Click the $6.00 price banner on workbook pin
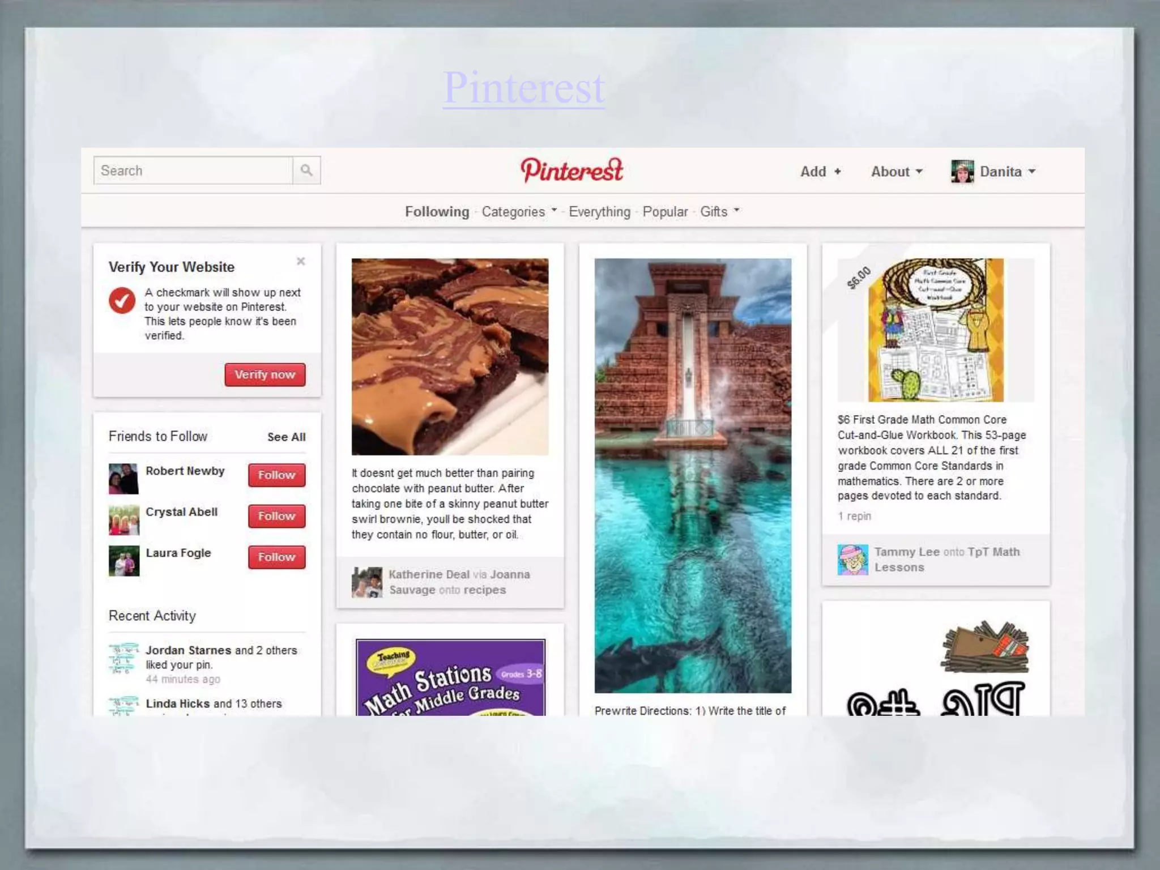Image resolution: width=1160 pixels, height=870 pixels. tap(859, 278)
